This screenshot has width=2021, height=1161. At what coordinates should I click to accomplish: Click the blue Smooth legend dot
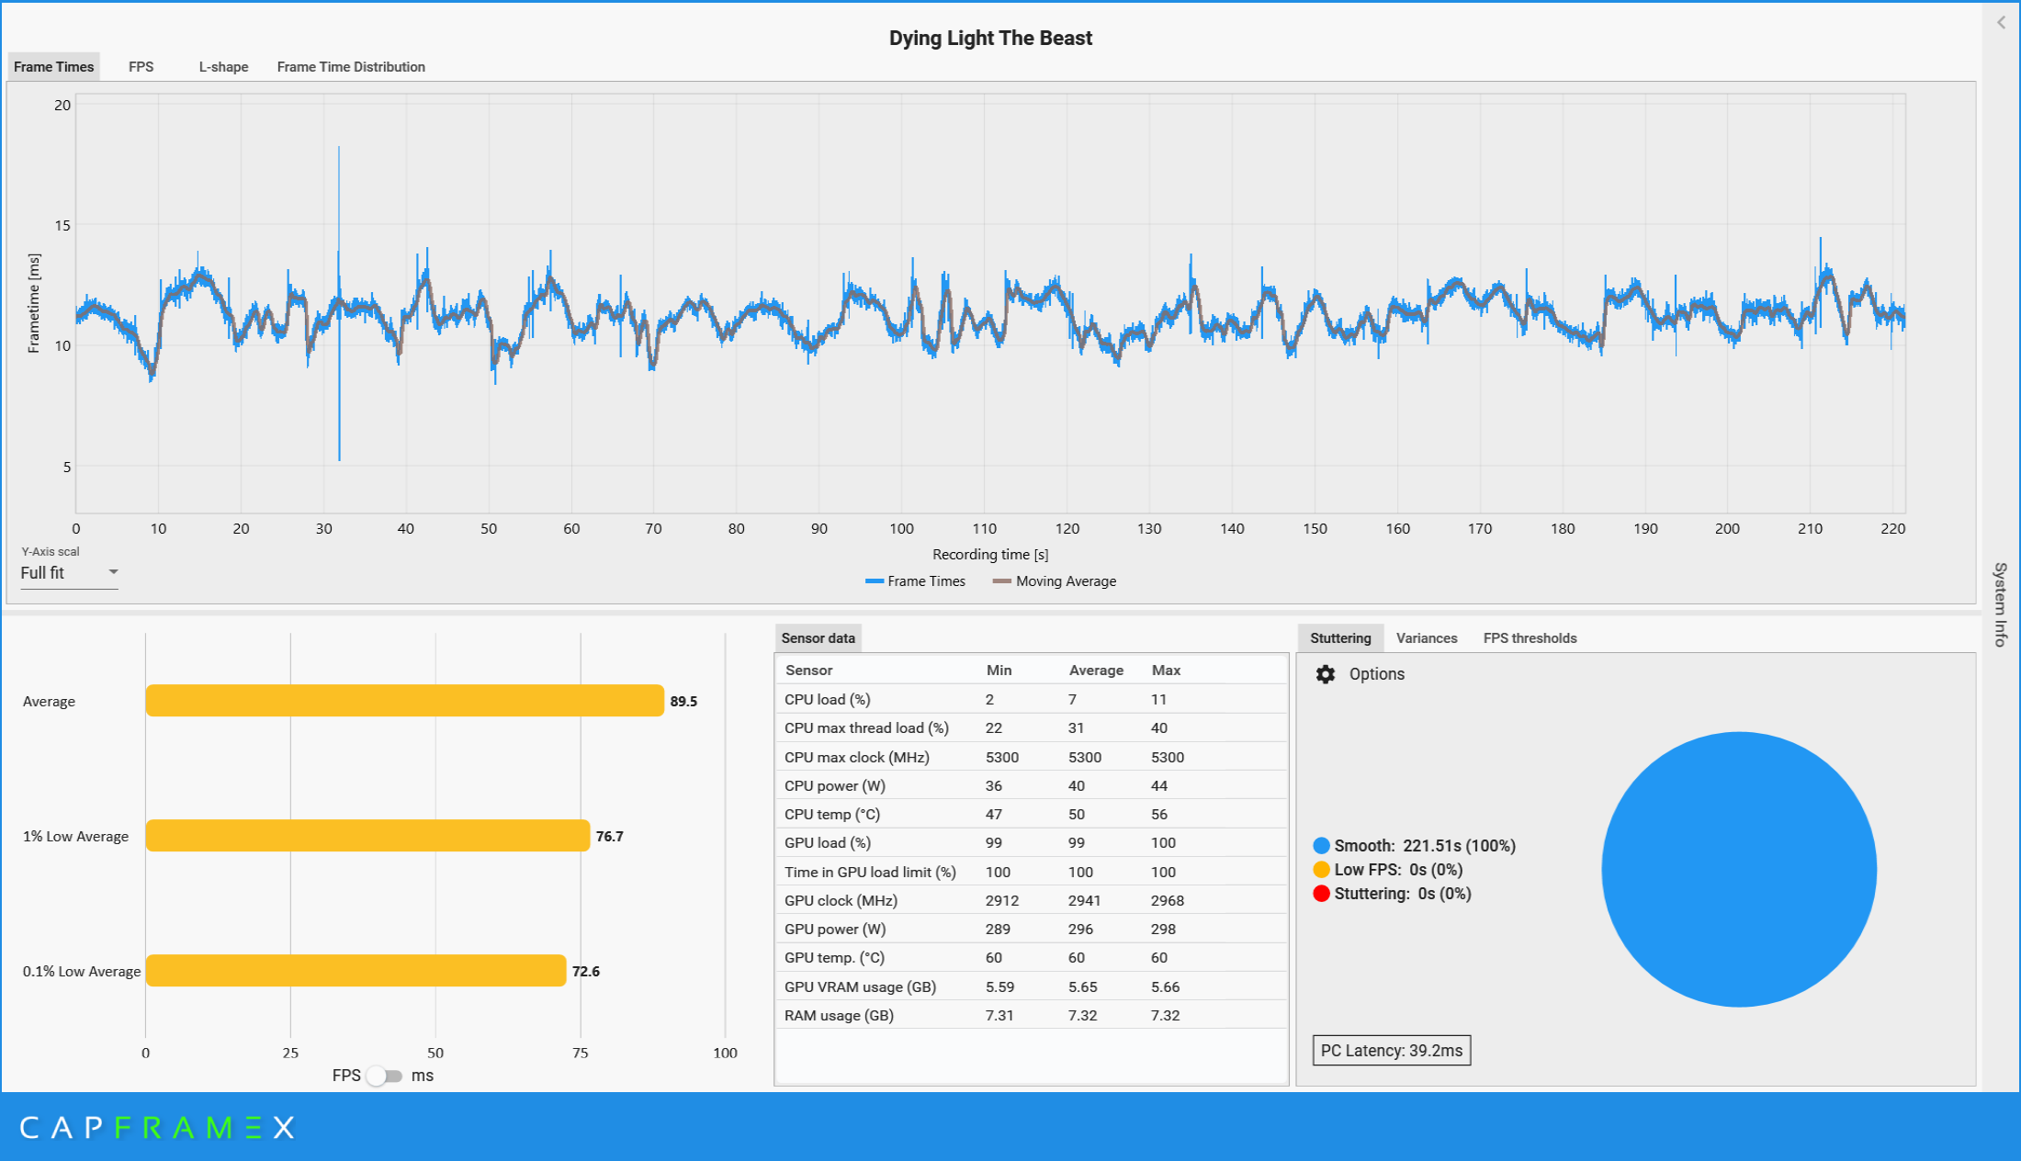1321,846
